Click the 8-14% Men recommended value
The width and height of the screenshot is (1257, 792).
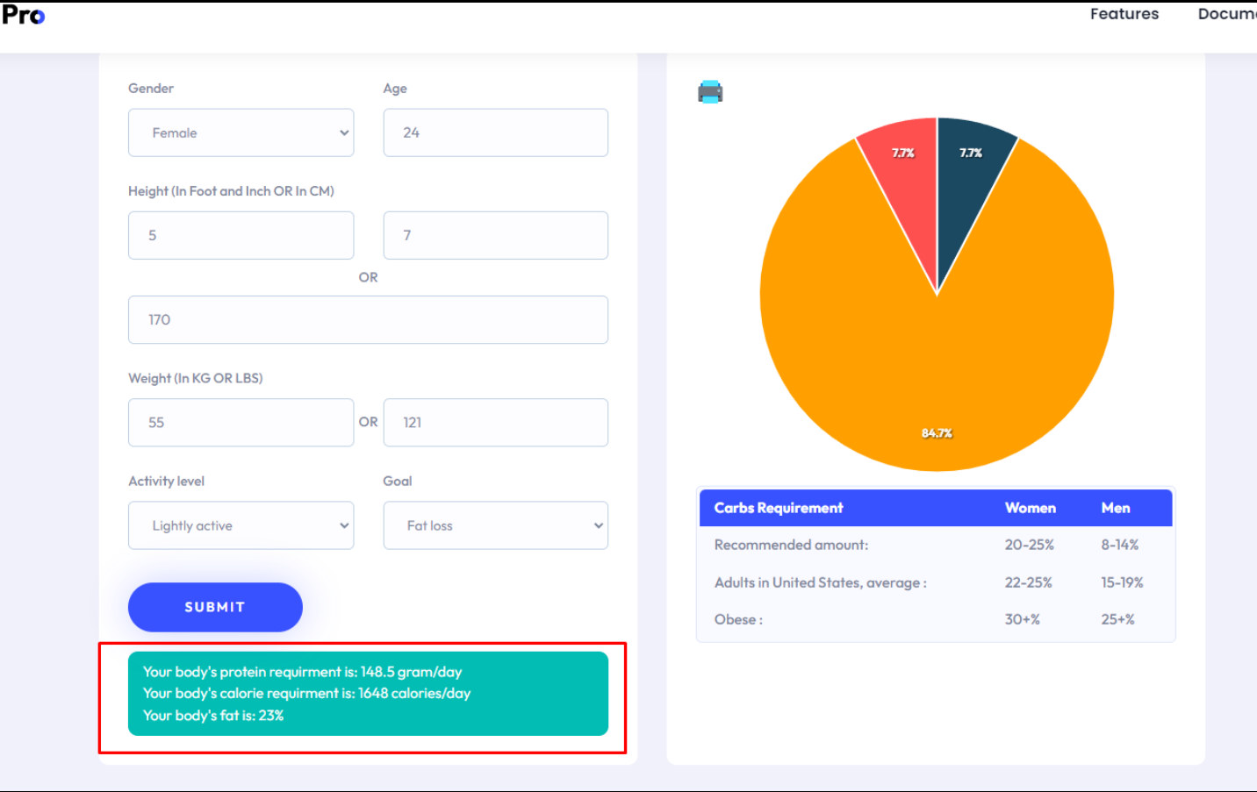tap(1120, 545)
